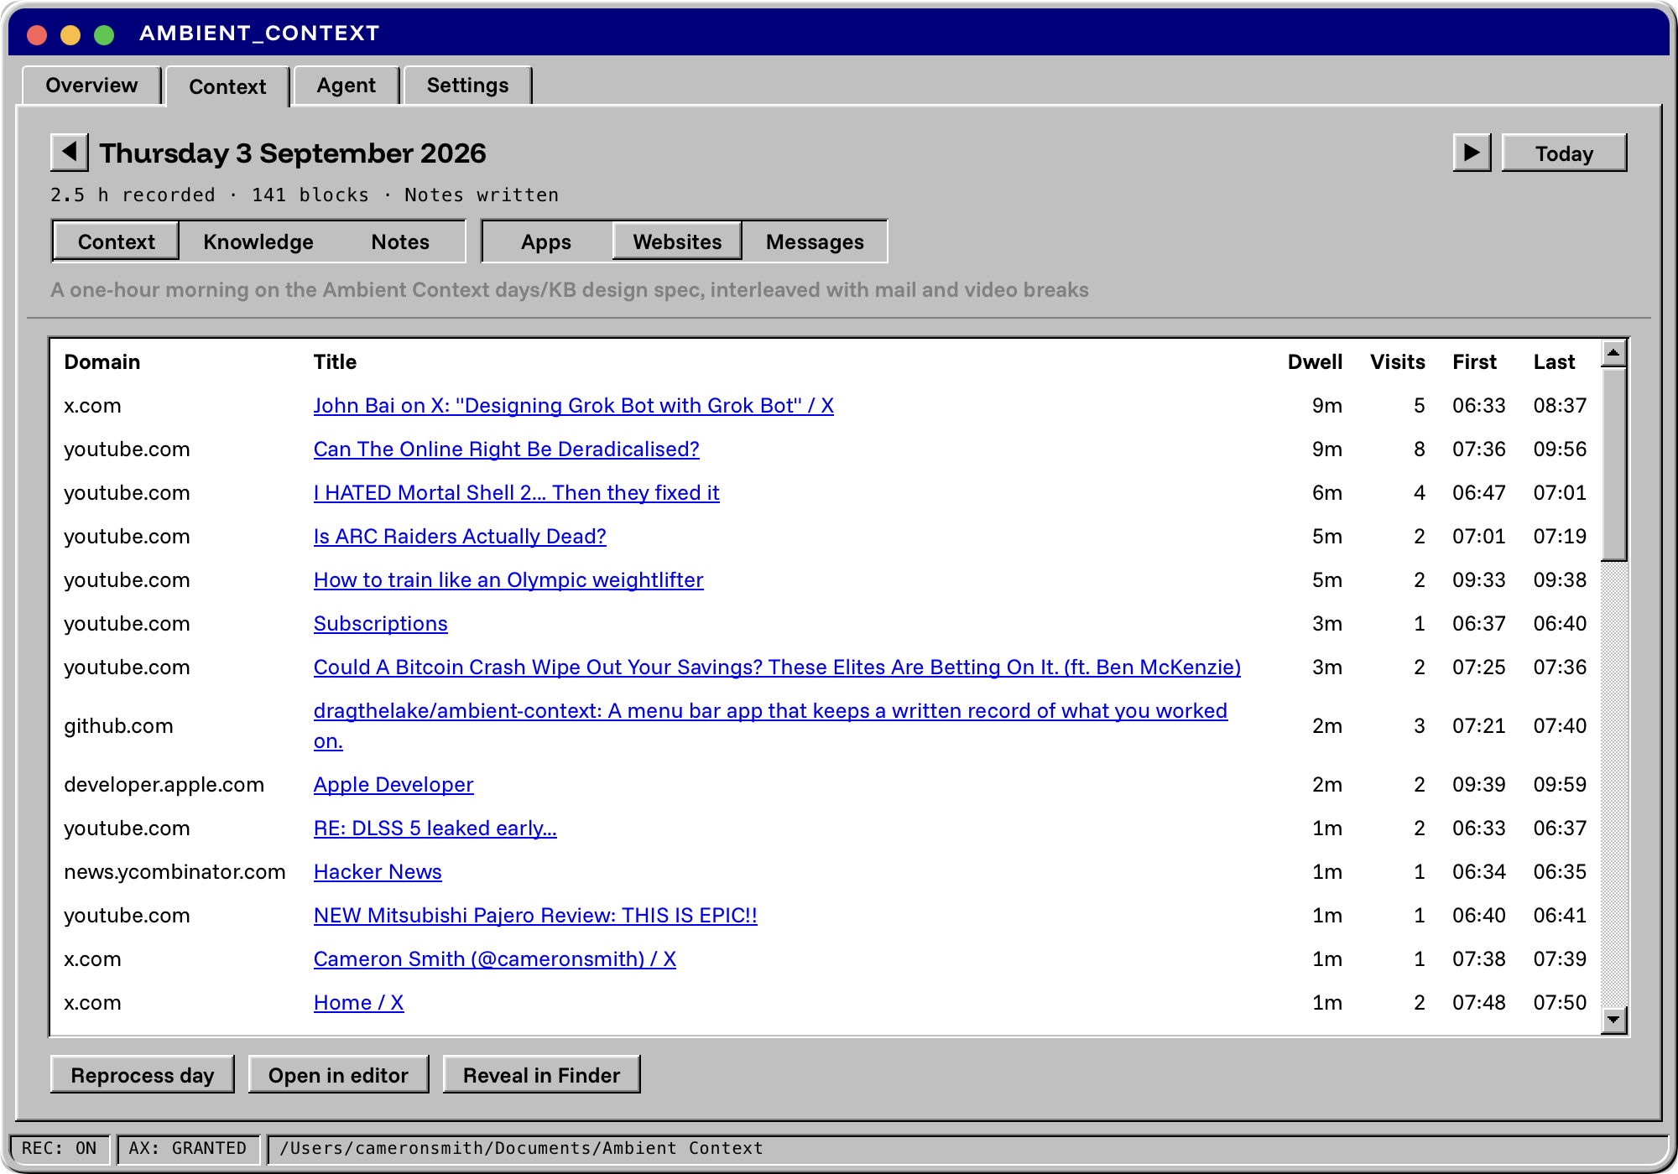
Task: Open the Apple Developer link
Action: click(393, 785)
